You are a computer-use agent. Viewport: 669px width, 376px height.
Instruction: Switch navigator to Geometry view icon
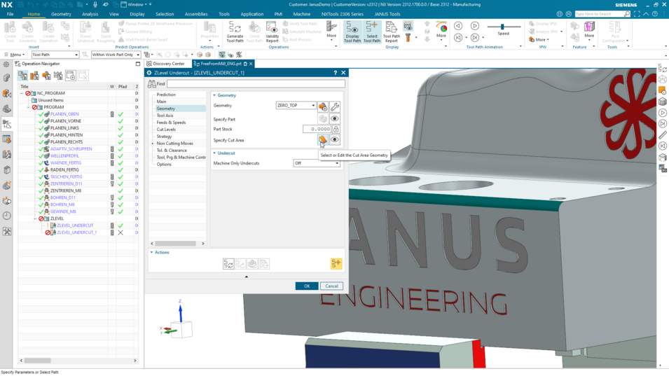[46, 76]
